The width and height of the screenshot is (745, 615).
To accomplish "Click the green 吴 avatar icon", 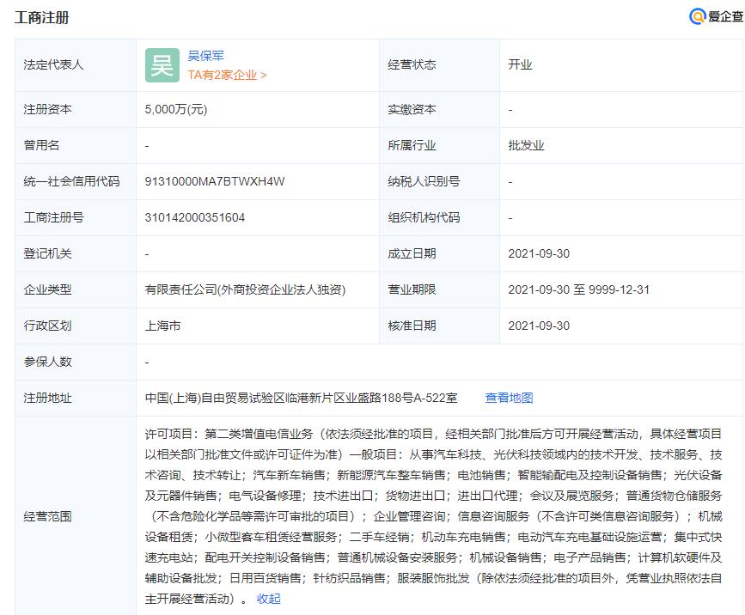I will pyautogui.click(x=162, y=65).
